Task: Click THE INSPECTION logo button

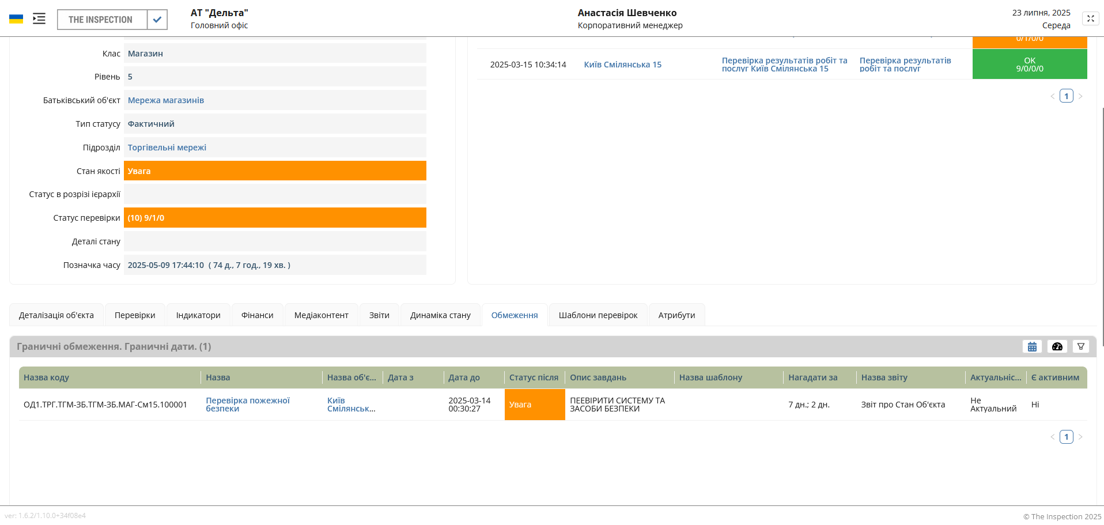Action: point(101,20)
